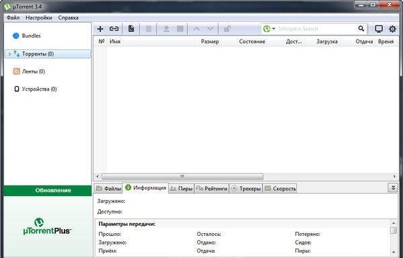This screenshot has height=258, width=403.
Task: Open the Настройки menu
Action: pos(39,17)
